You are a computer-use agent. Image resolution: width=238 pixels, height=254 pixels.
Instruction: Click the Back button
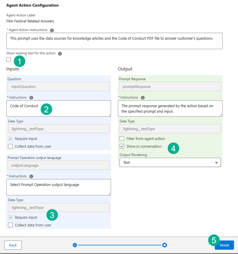point(13,245)
